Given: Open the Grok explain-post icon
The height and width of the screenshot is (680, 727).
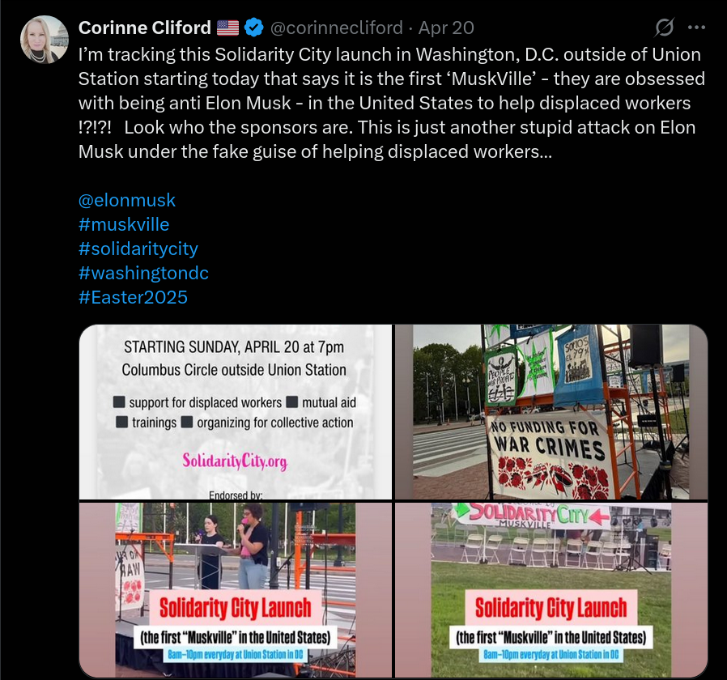Looking at the screenshot, I should click(x=664, y=28).
